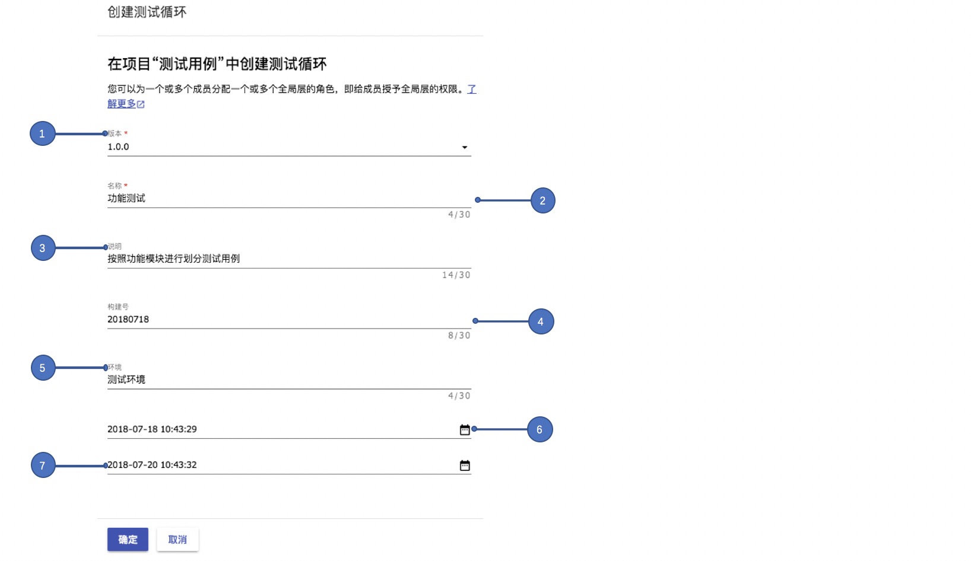This screenshot has height=561, width=971.
Task: Select numbered marker 5 beside 环境
Action: pyautogui.click(x=43, y=368)
